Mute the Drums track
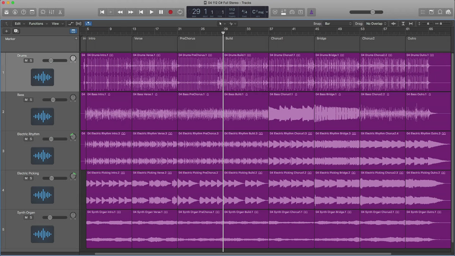 [26, 61]
